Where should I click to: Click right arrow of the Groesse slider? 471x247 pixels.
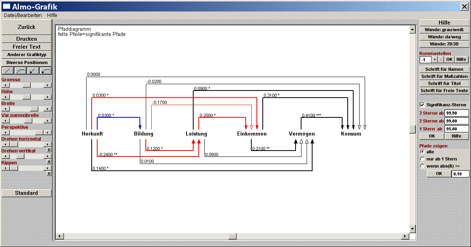tap(47, 85)
